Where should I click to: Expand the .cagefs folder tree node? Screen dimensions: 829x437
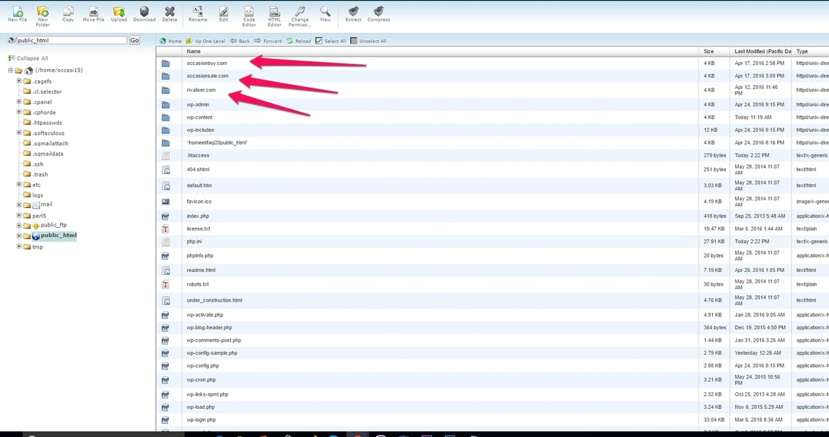[19, 81]
